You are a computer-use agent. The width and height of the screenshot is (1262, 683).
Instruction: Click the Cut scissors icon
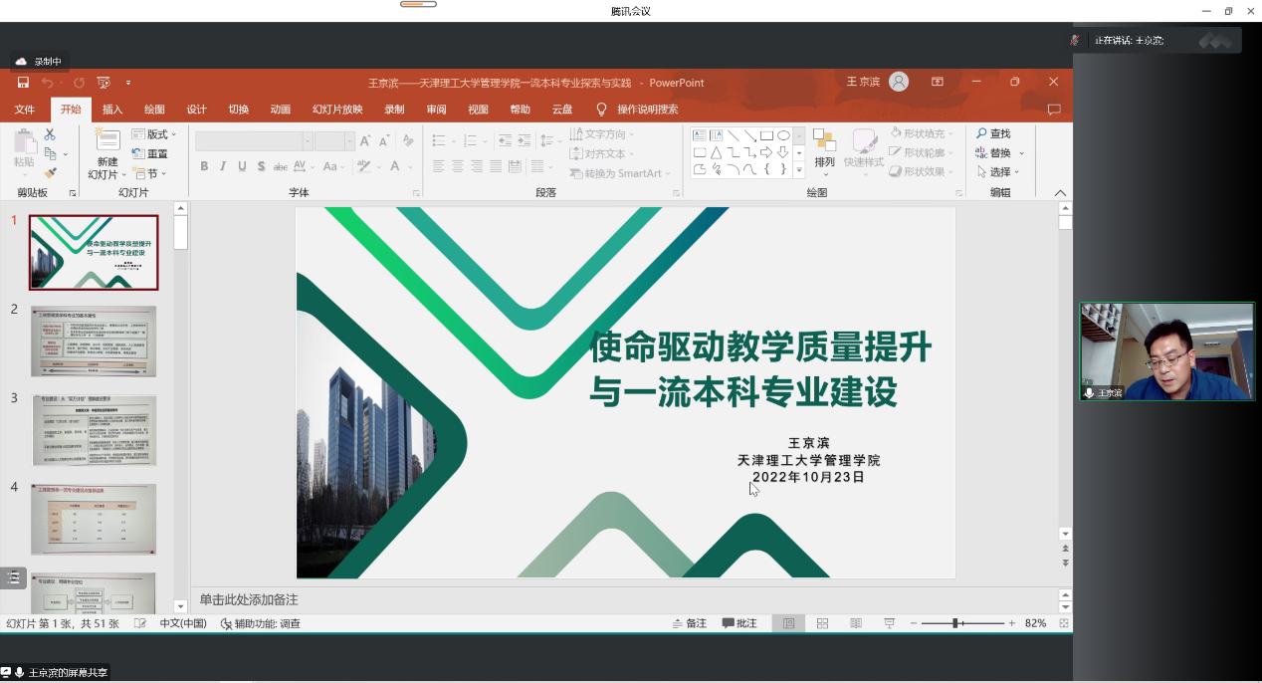pos(50,134)
